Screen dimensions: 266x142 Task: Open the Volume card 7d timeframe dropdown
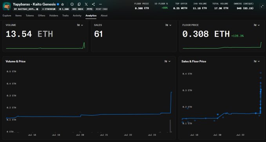[x=80, y=25]
